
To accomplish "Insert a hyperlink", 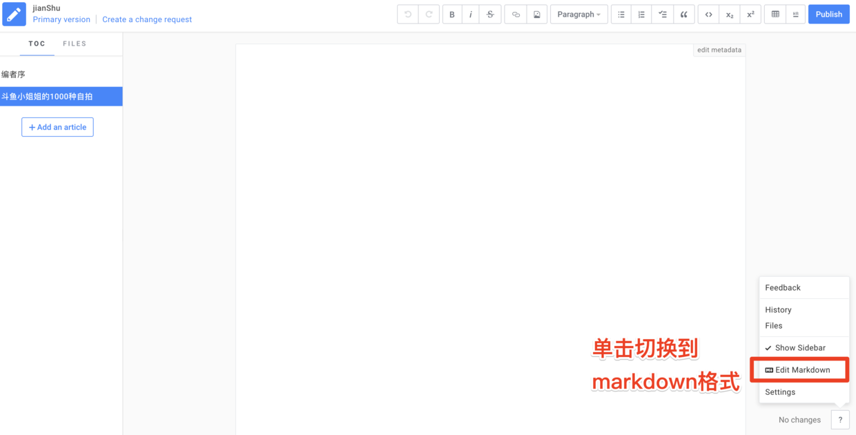I will tap(515, 14).
